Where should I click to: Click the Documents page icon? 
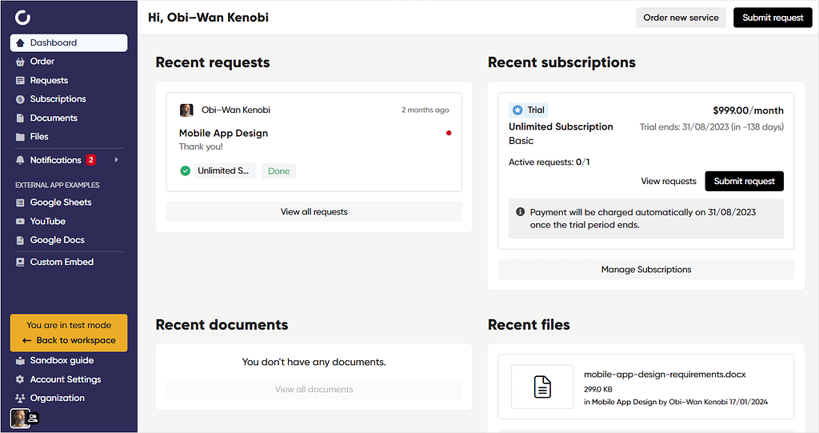tap(20, 118)
